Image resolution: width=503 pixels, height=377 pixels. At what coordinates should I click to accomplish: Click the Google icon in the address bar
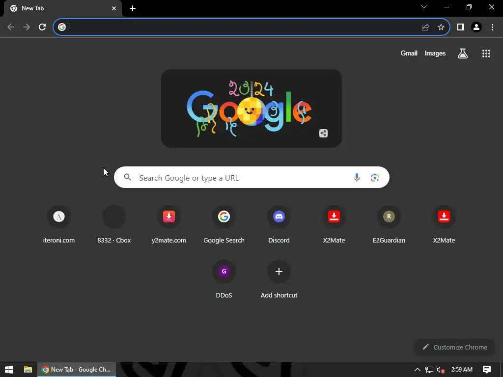62,27
